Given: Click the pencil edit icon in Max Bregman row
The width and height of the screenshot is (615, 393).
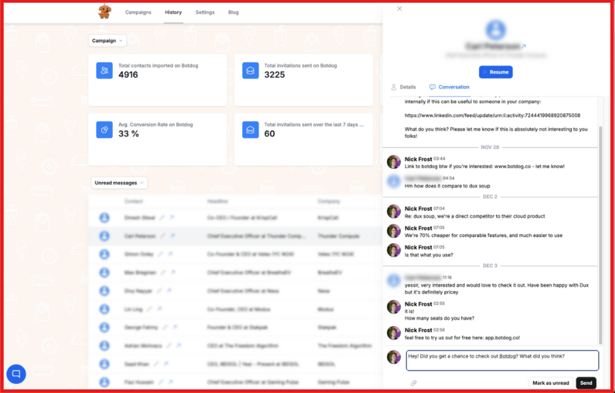Looking at the screenshot, I should point(163,273).
